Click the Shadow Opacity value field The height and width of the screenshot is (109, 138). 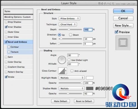click(x=88, y=94)
